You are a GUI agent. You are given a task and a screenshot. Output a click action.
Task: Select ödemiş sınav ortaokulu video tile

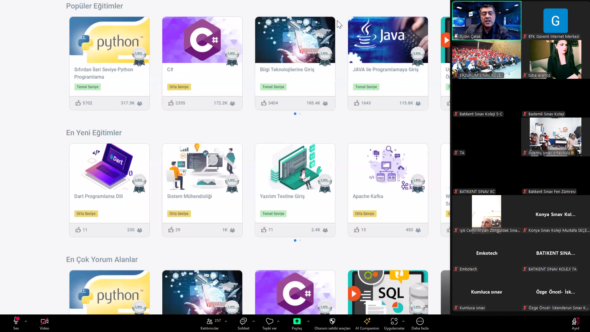pos(556,137)
